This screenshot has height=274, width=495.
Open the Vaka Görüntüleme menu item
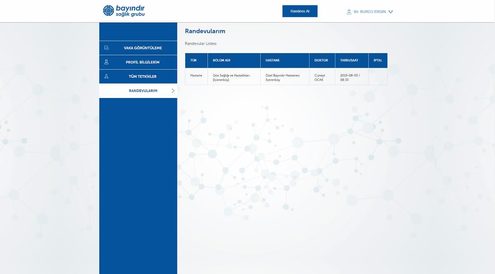click(143, 48)
